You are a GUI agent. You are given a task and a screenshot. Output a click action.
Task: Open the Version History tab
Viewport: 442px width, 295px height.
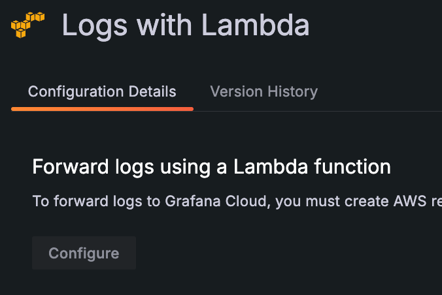tap(263, 91)
